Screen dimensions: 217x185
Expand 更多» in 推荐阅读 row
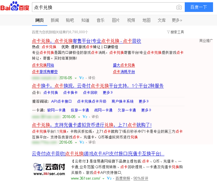tap(144, 101)
